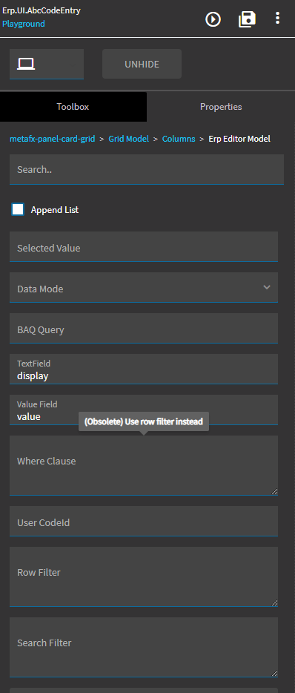
Task: Switch to the Properties tab
Action: pos(221,107)
